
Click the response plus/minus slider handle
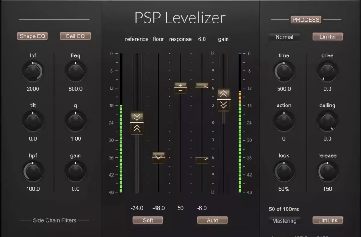tap(180, 88)
